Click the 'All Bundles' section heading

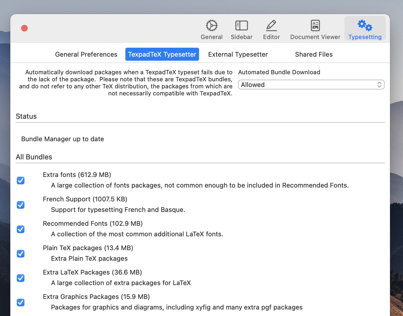(x=34, y=157)
